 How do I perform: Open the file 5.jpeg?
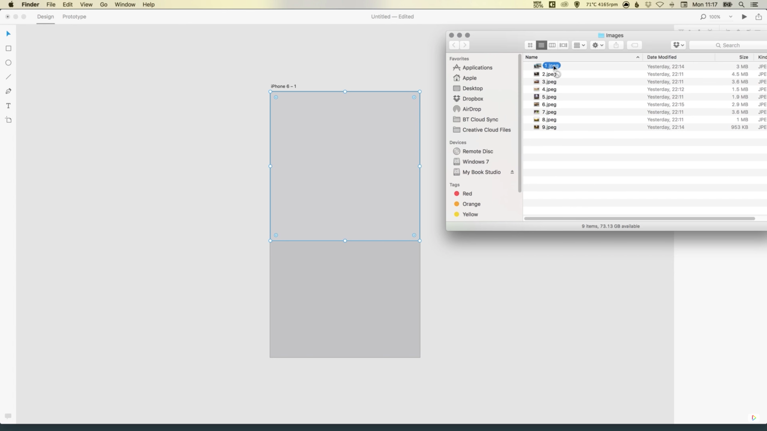[x=549, y=97]
